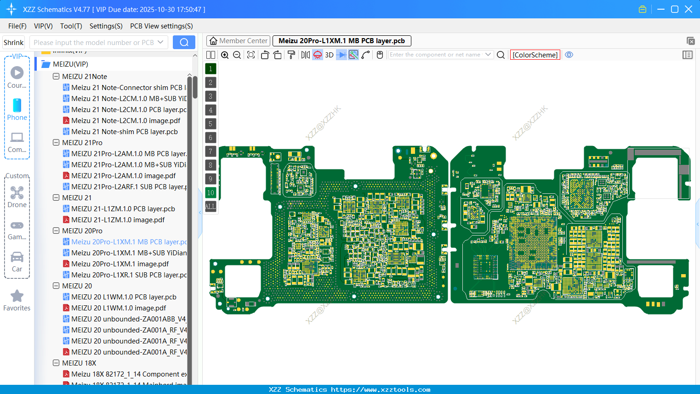Toggle the red lamp highlight mode
This screenshot has height=394, width=700.
[317, 55]
